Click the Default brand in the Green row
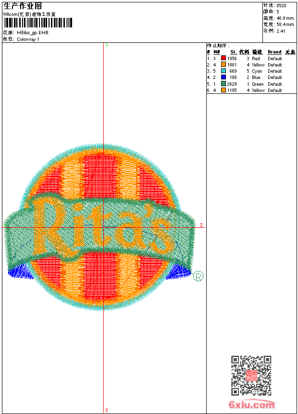This screenshot has width=298, height=414. 275,84
